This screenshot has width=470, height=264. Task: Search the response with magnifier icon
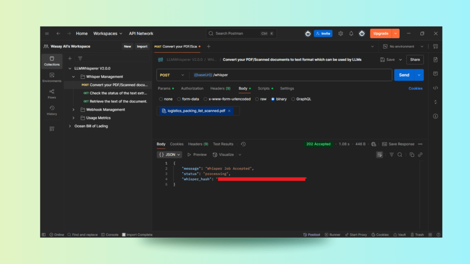400,155
